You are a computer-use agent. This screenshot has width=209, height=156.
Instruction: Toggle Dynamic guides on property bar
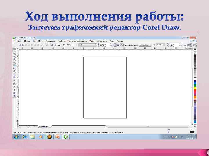(194, 45)
